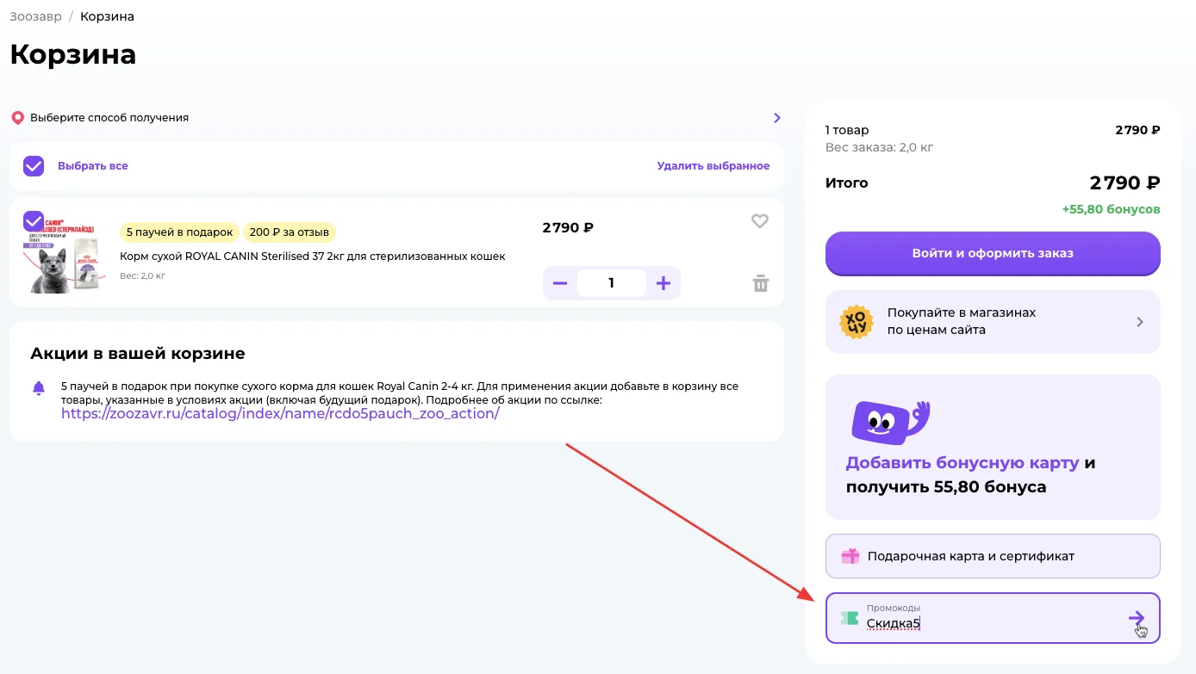This screenshot has height=674, width=1196.
Task: Click the quantity field showing 1
Action: (x=612, y=283)
